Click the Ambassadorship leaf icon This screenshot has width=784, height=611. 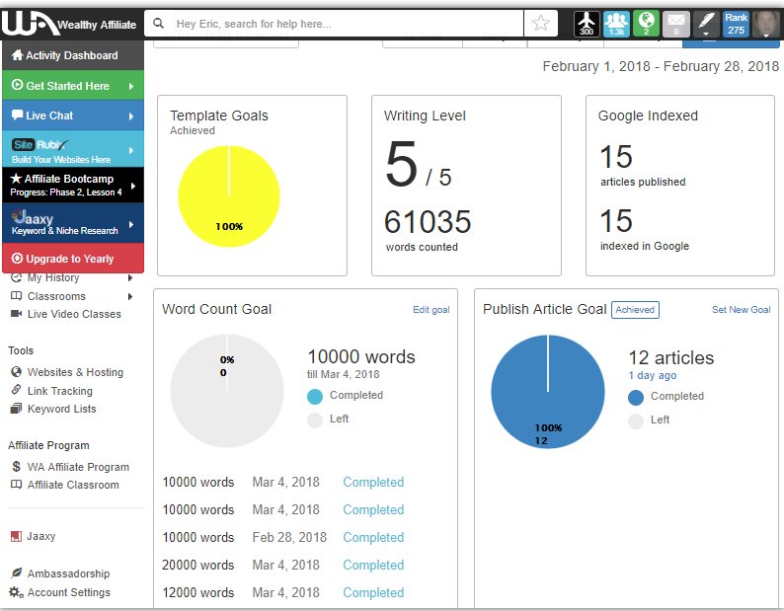17,573
